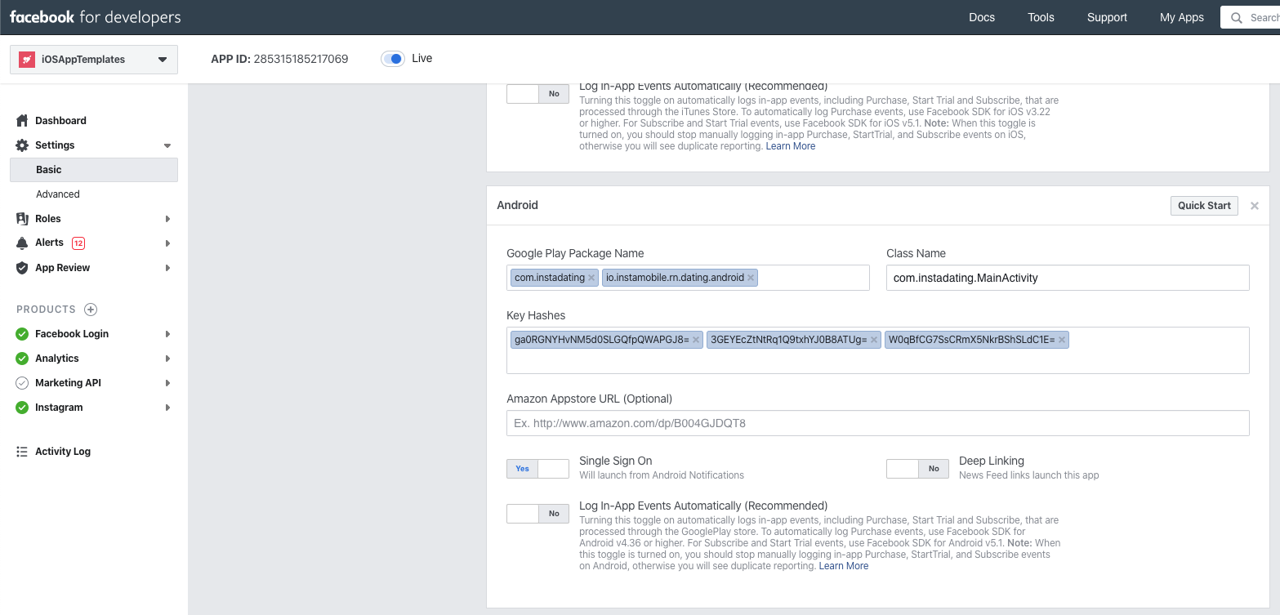Screen dimensions: 1280x615
Task: Click the Android Quick Start button
Action: click(x=1203, y=206)
